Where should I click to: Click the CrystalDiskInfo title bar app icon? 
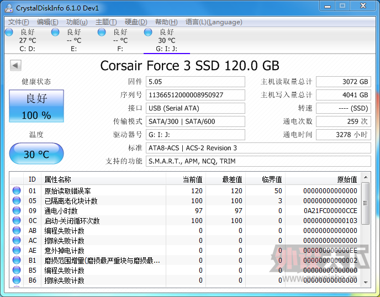tap(9, 8)
